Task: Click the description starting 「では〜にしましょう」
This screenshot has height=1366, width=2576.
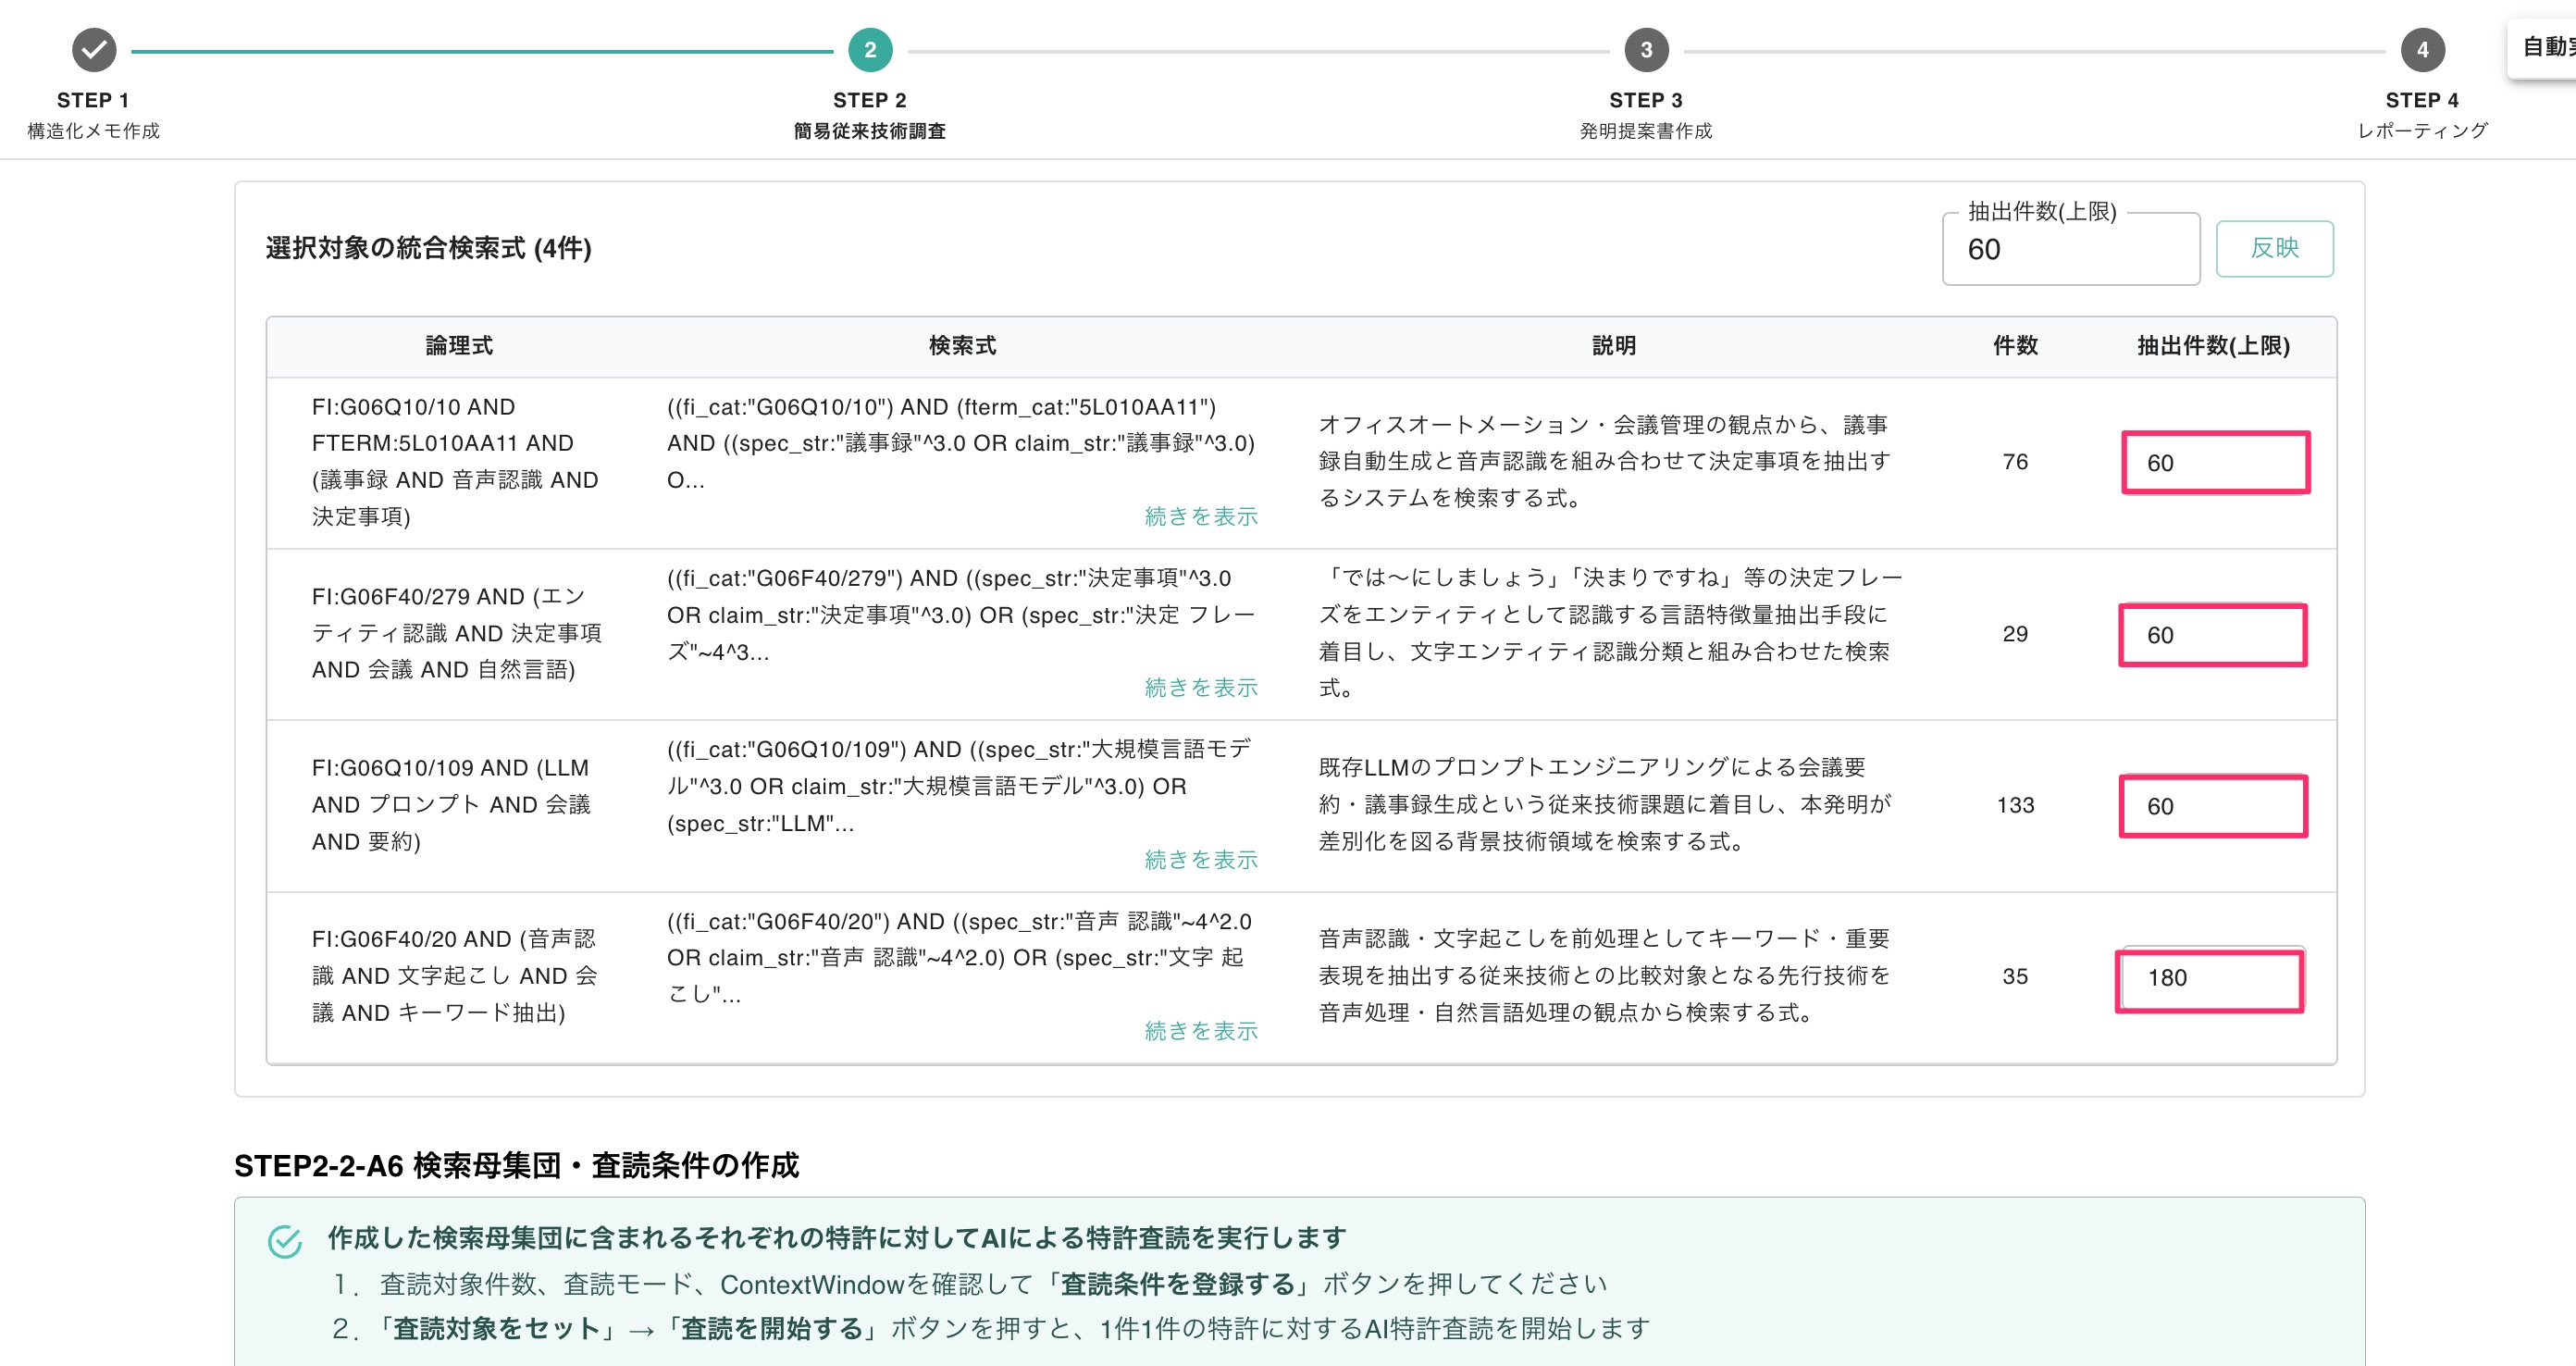Action: (x=1610, y=633)
